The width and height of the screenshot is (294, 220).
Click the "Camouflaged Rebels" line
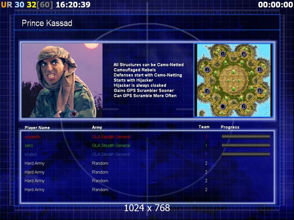coord(135,70)
